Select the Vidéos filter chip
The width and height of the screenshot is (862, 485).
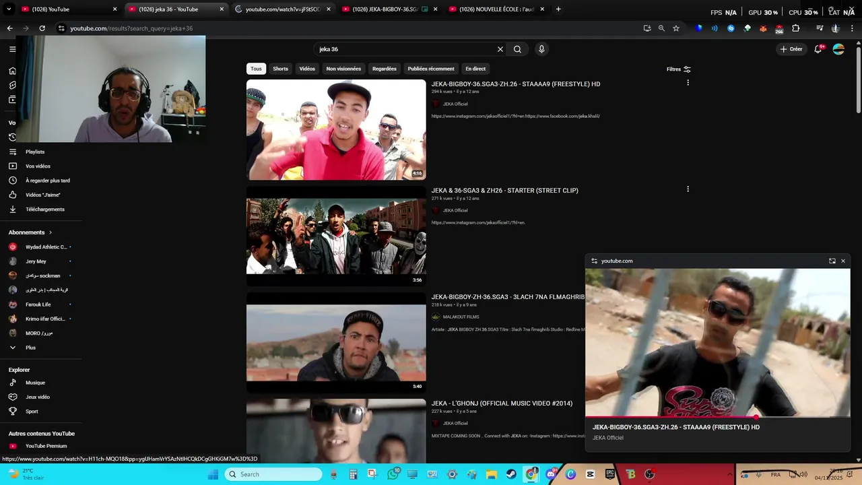click(307, 69)
